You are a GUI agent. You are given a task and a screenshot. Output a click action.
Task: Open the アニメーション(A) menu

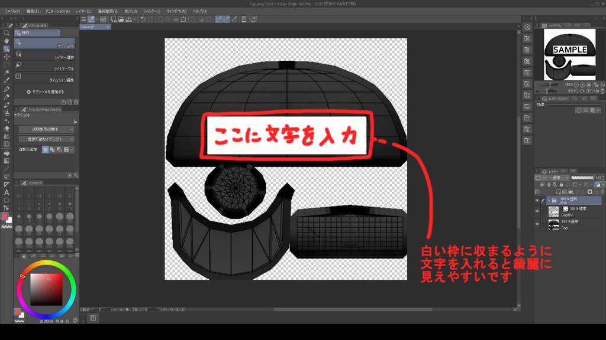click(x=57, y=11)
